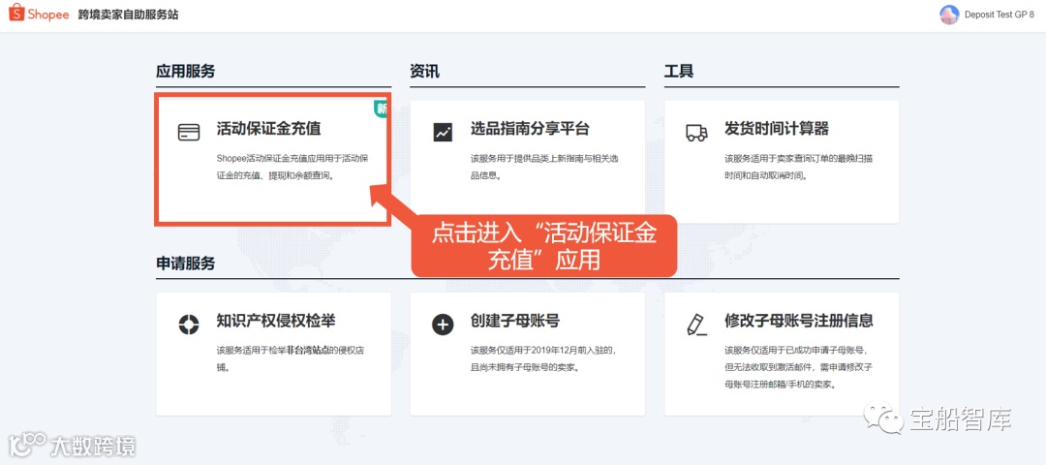Click the pencil icon for 修改子母账号注册信息
Image resolution: width=1046 pixels, height=465 pixels.
click(696, 325)
